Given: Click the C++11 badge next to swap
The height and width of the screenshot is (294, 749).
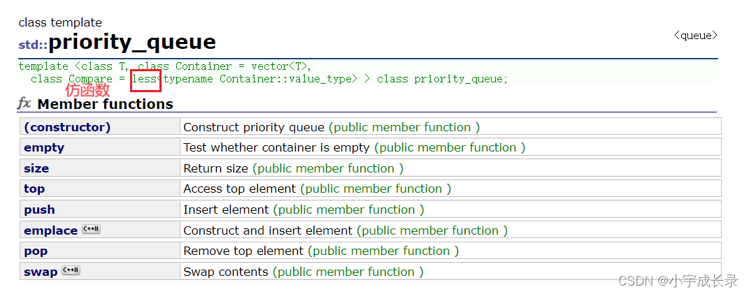Looking at the screenshot, I should (71, 271).
